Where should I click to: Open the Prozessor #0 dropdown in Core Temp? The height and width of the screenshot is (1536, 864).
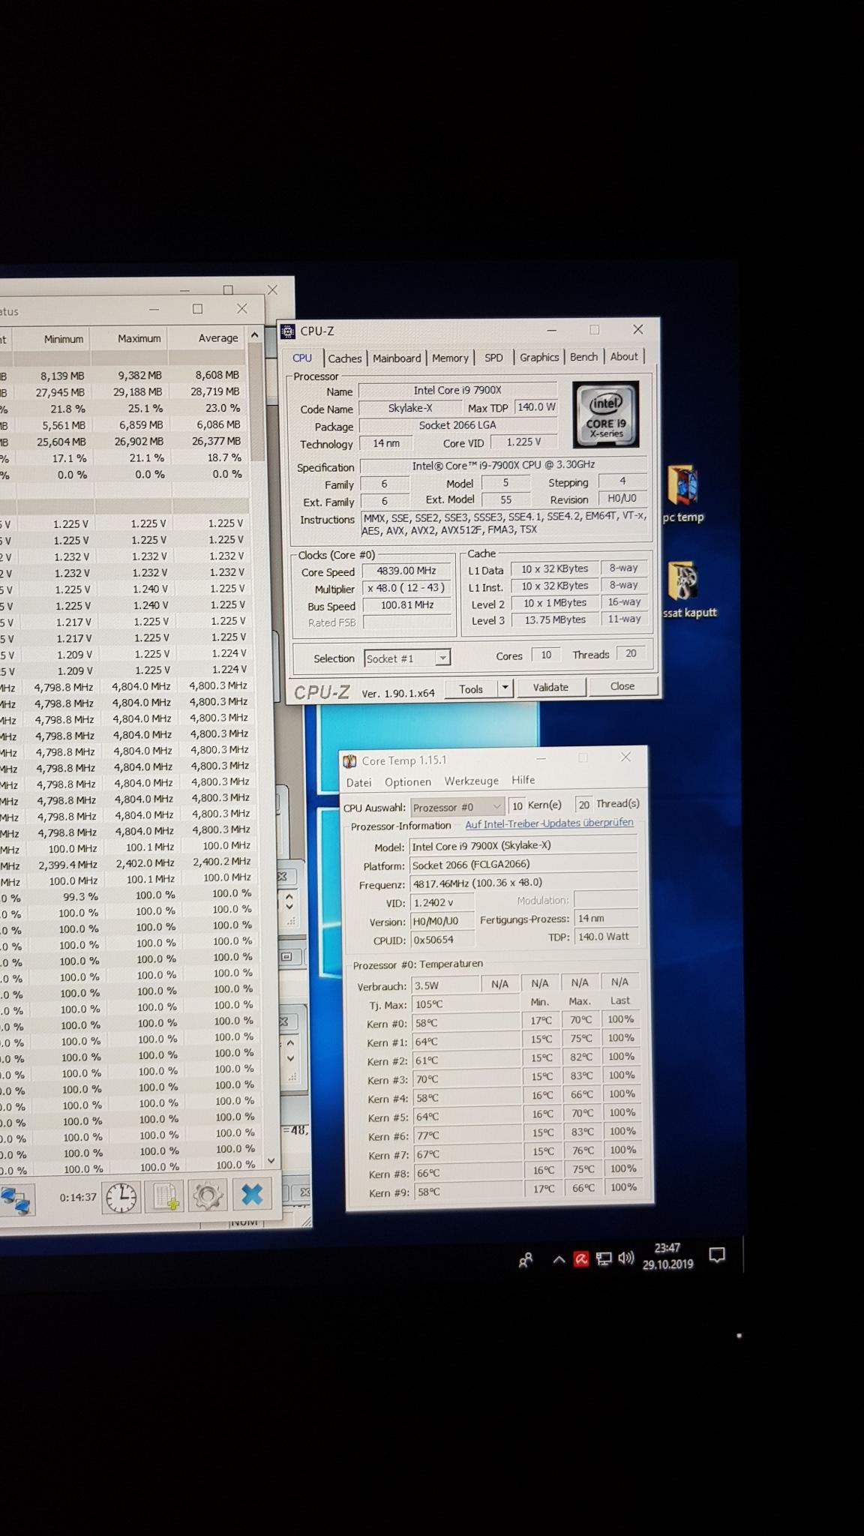[457, 807]
